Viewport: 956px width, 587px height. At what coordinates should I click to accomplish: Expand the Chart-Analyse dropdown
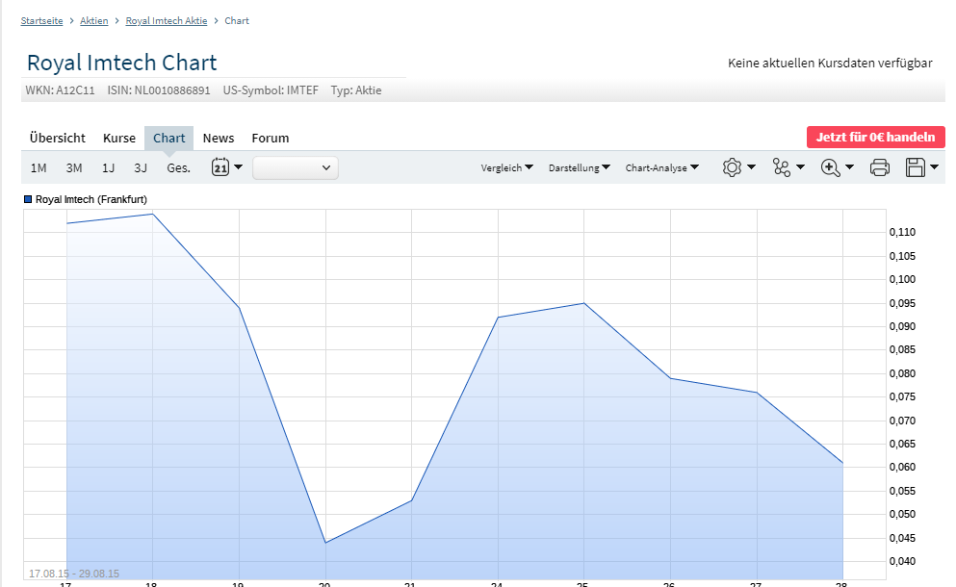[662, 167]
